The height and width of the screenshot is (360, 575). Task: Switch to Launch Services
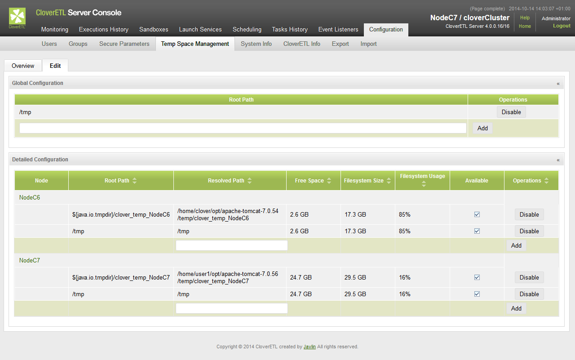pyautogui.click(x=200, y=30)
